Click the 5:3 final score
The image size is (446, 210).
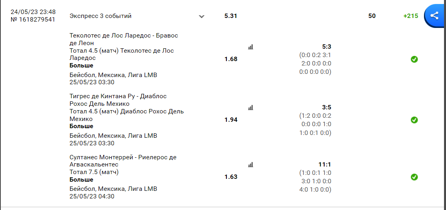[x=327, y=47]
